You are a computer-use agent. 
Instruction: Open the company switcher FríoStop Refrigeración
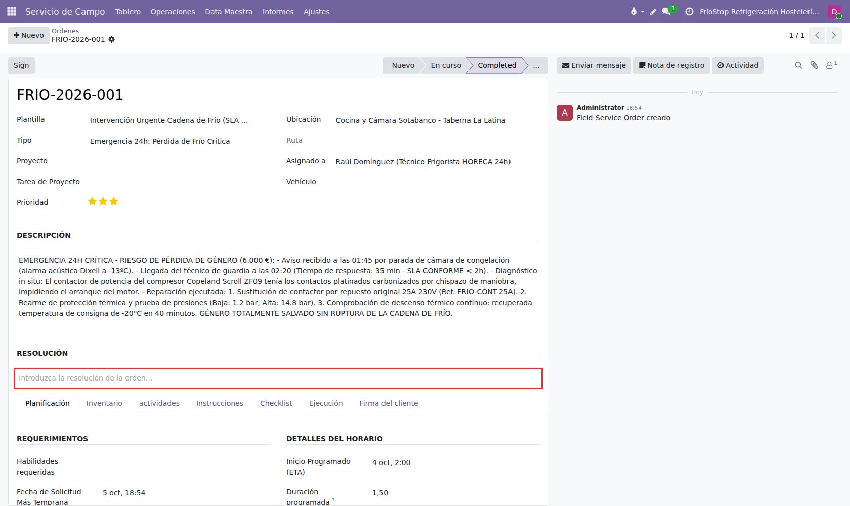click(x=759, y=12)
